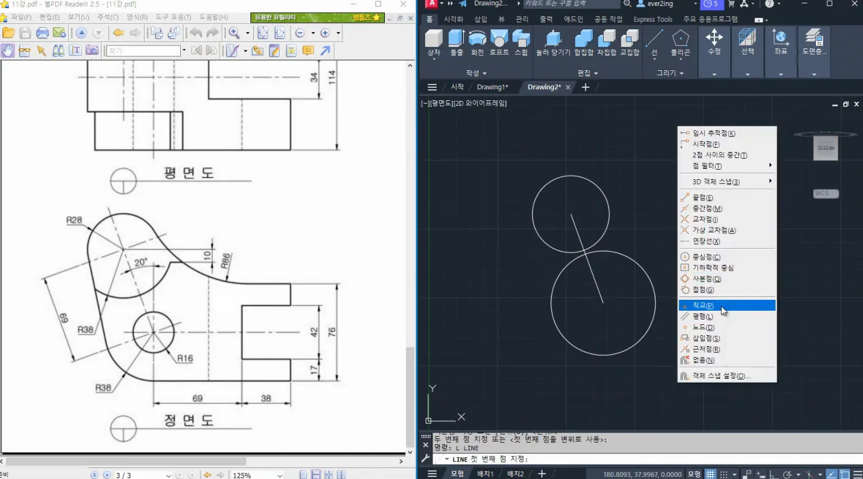The height and width of the screenshot is (479, 863).
Task: Switch to 배치1 layout tab
Action: pos(485,474)
